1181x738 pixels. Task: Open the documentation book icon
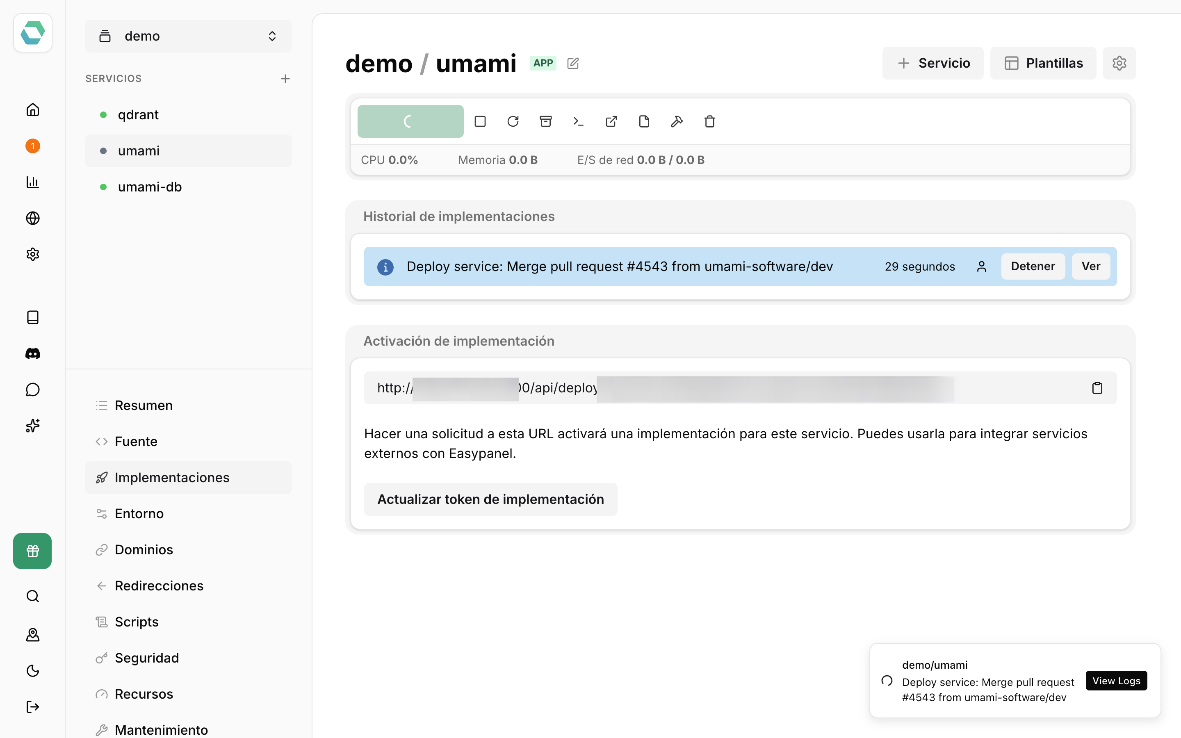33,317
